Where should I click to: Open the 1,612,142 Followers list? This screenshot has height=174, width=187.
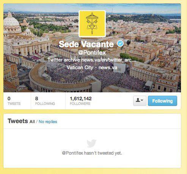(81, 101)
